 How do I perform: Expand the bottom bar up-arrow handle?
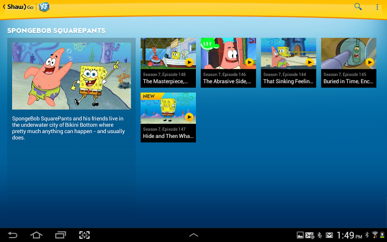(x=193, y=235)
